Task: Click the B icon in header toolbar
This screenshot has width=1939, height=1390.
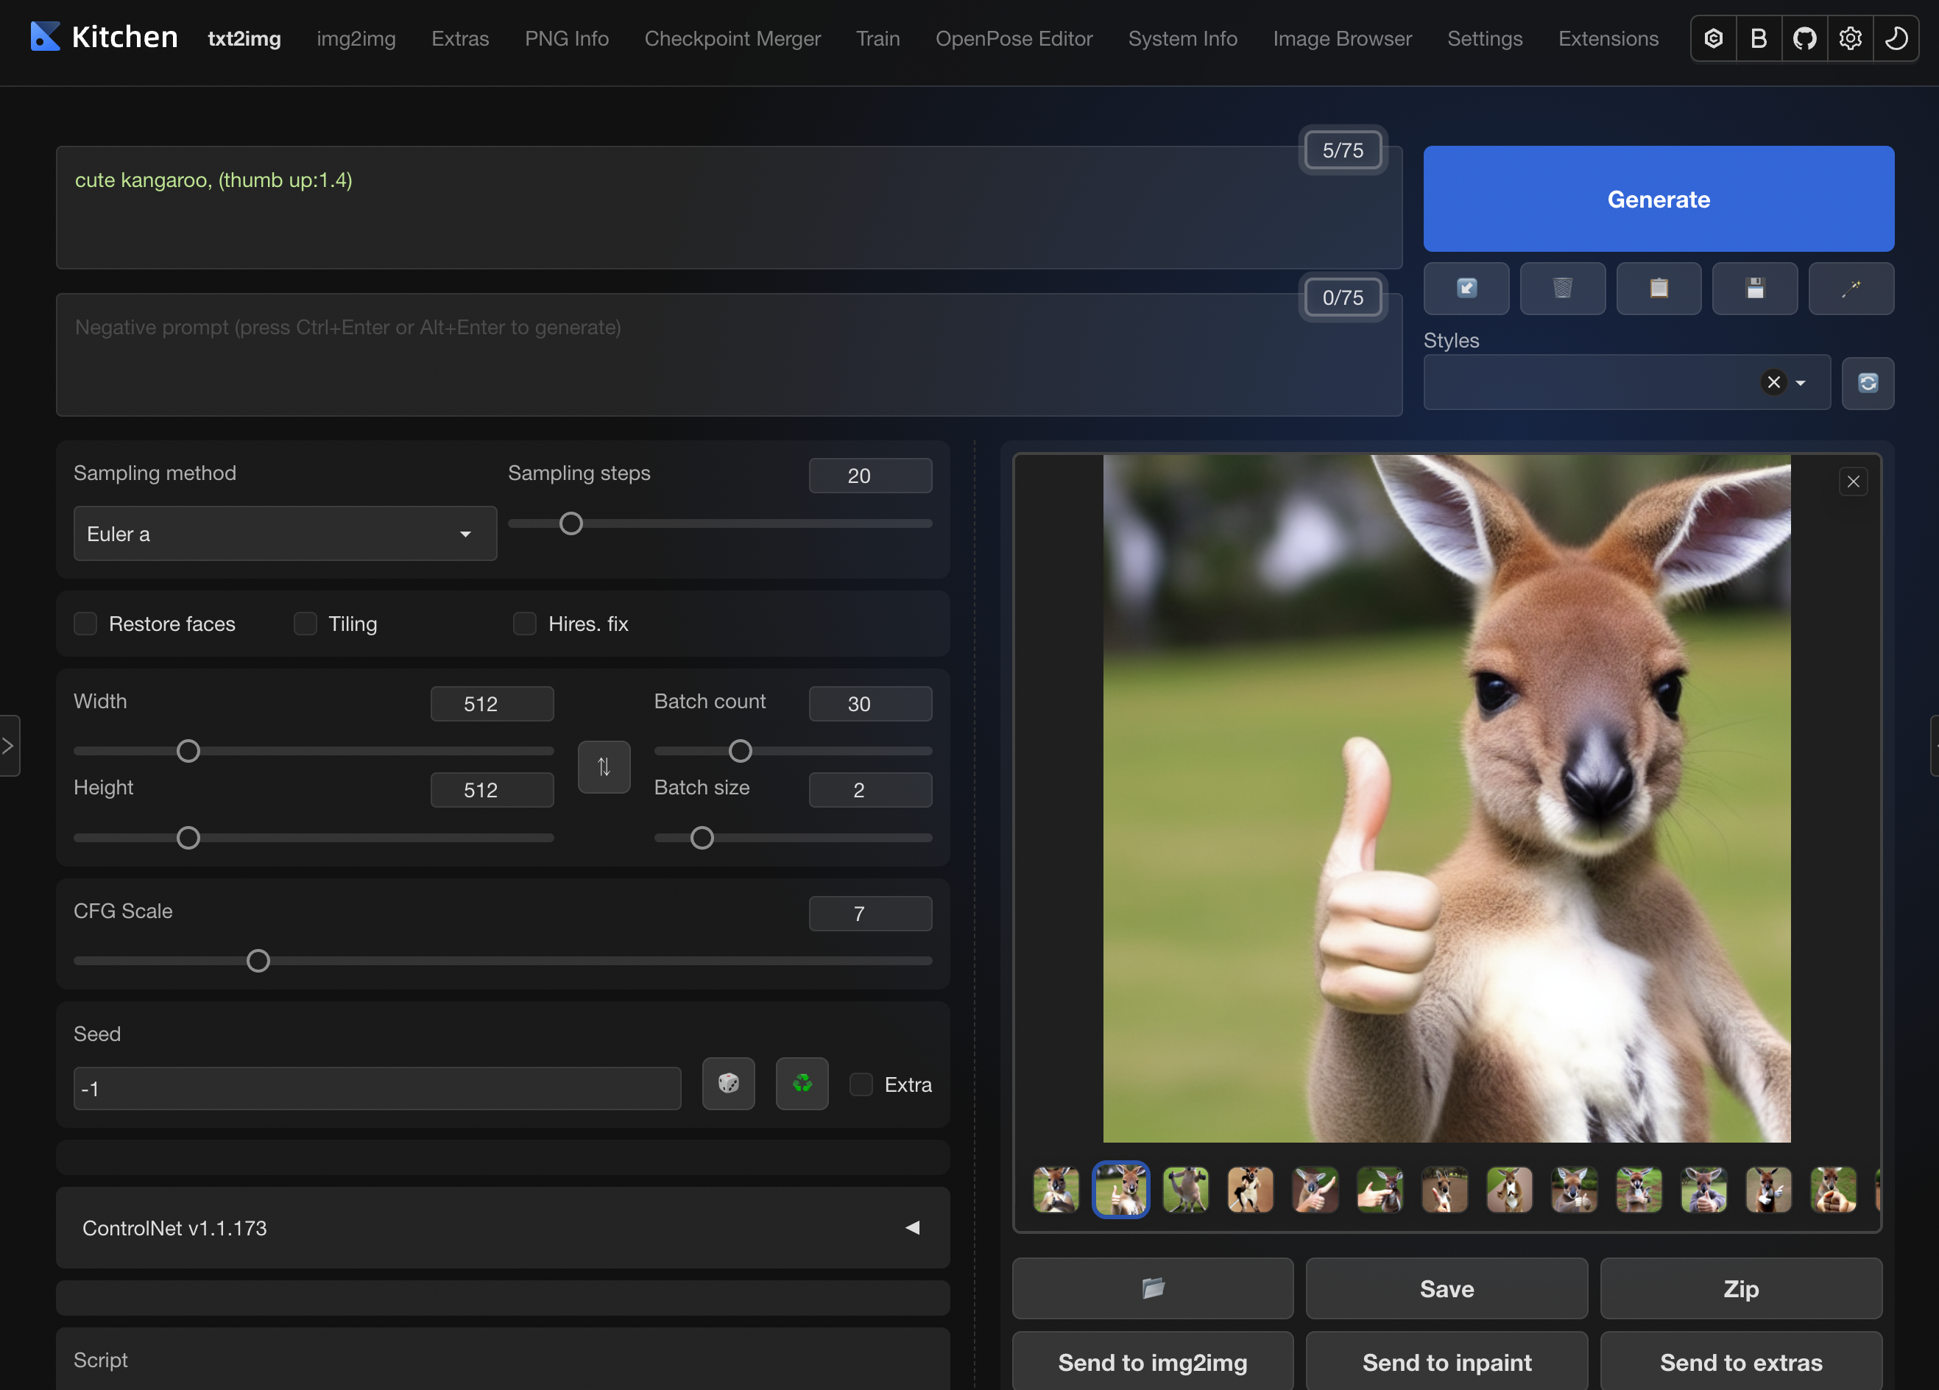Action: [1759, 38]
